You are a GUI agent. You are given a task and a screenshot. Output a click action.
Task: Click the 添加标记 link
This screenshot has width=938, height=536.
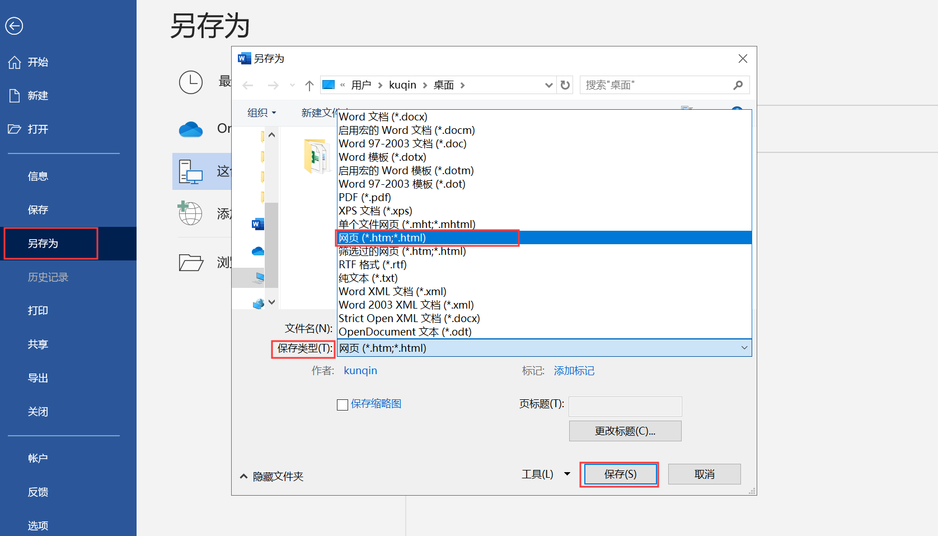pyautogui.click(x=574, y=371)
